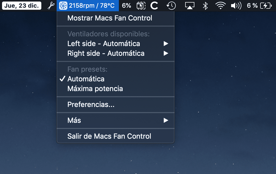Expand the Más submenu arrow
The width and height of the screenshot is (276, 174).
[x=166, y=121]
